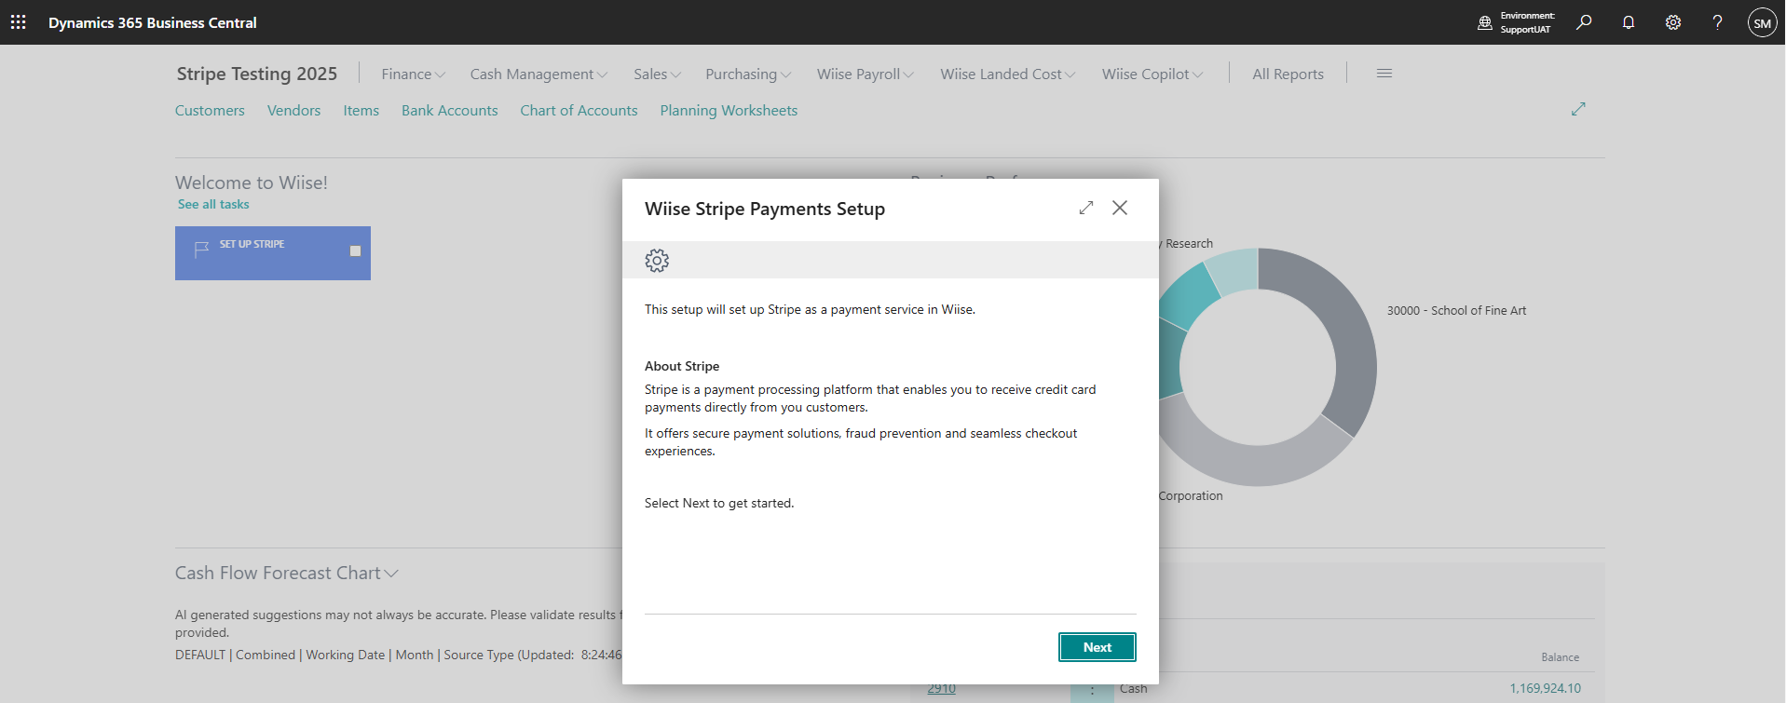Toggle the checkbox on Set Up Stripe tile
Viewport: 1786px width, 703px height.
click(355, 250)
